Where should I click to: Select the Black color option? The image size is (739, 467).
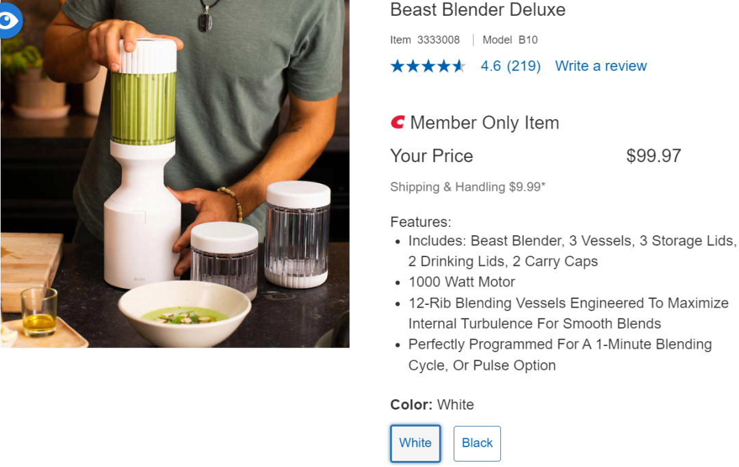(x=477, y=443)
